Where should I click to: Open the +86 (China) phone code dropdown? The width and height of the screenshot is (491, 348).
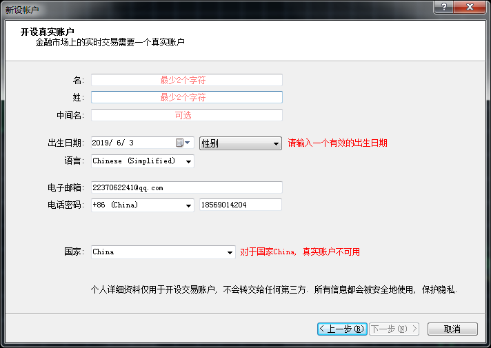pyautogui.click(x=143, y=205)
